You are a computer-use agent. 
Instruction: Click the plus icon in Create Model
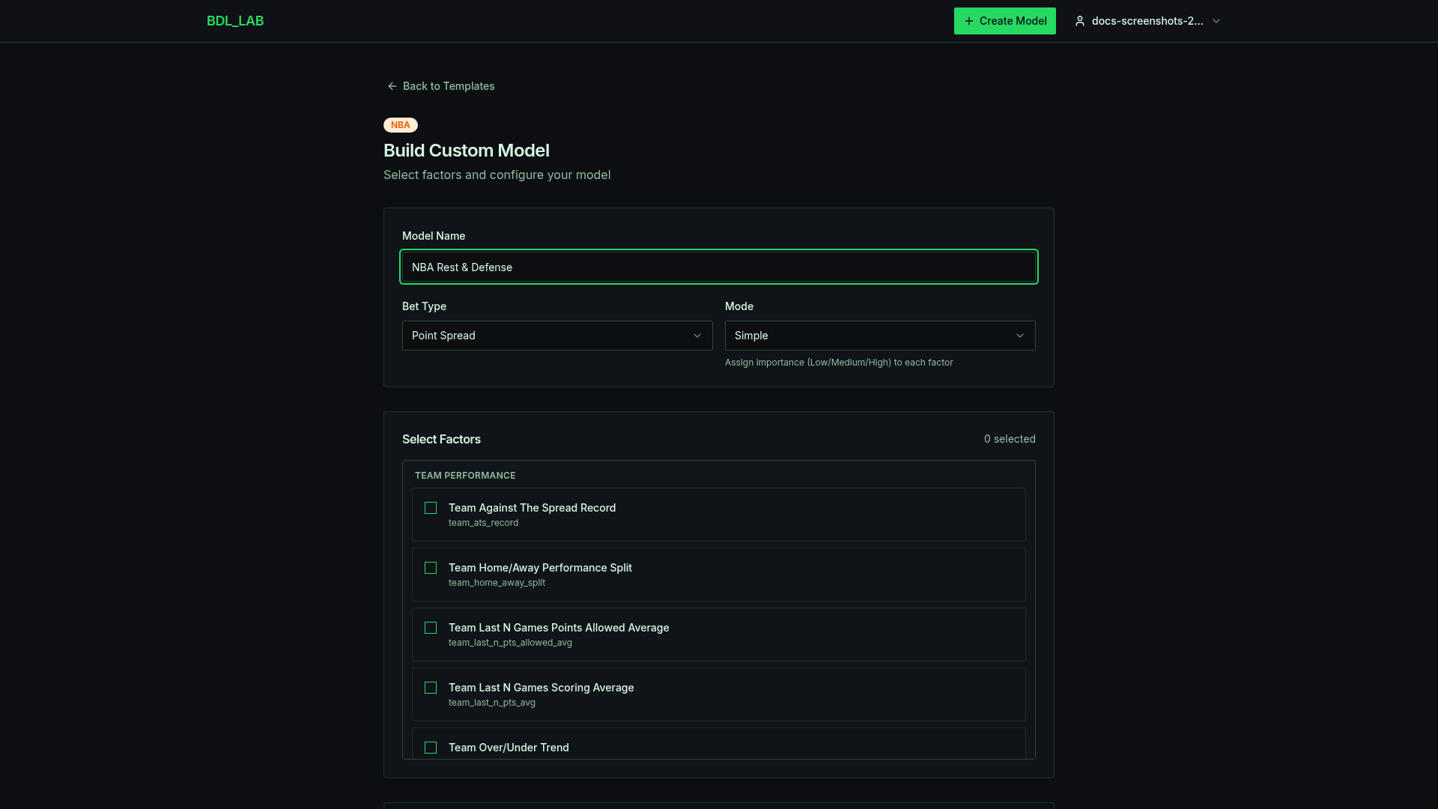coord(968,21)
